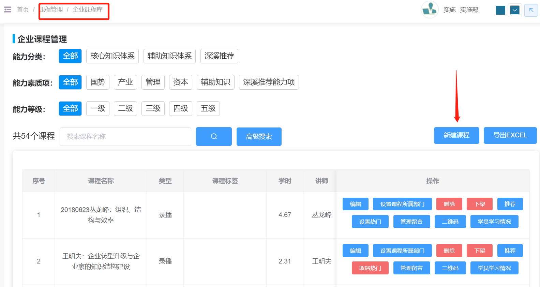Select 三级 ability level filter
Image resolution: width=540 pixels, height=287 pixels.
(x=153, y=108)
